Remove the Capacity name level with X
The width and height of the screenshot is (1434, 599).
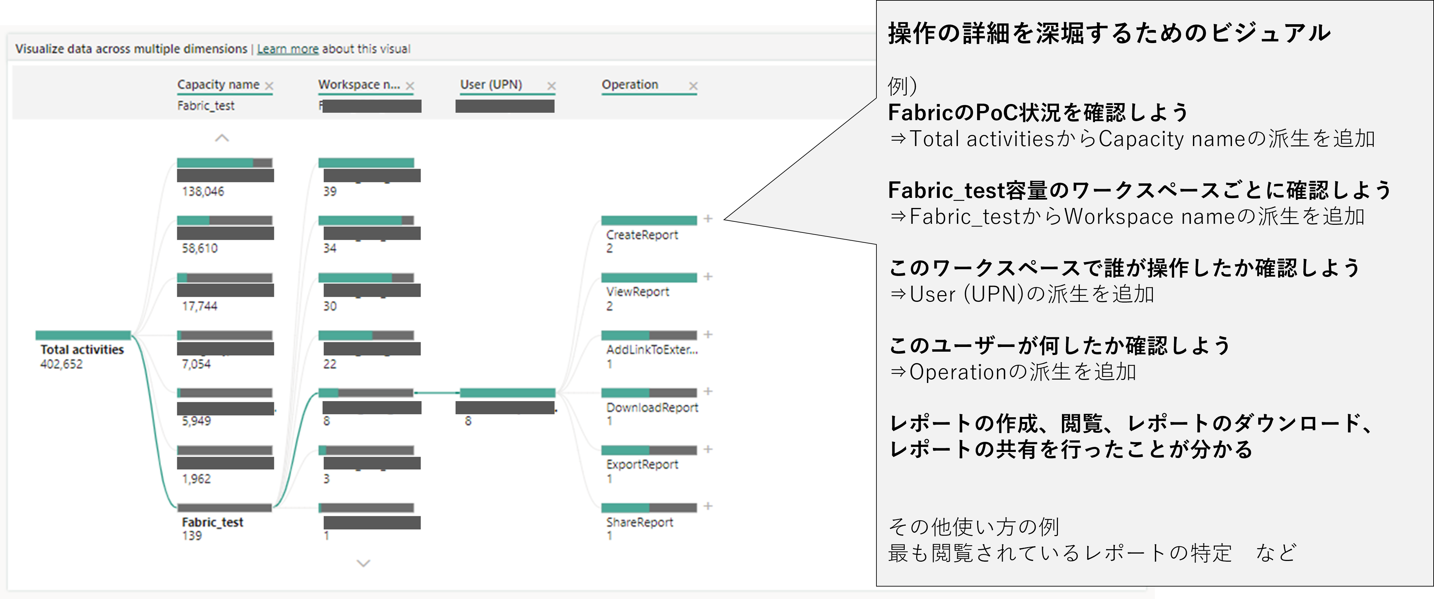(269, 86)
